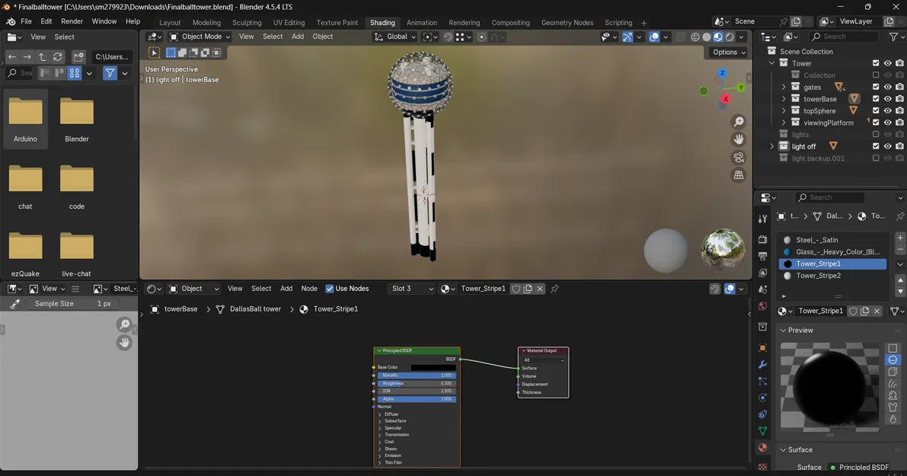
Task: Click the zoom magnifier icon in viewport
Action: [738, 122]
